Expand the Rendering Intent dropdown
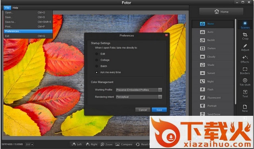This screenshot has width=254, height=149. pos(160,97)
